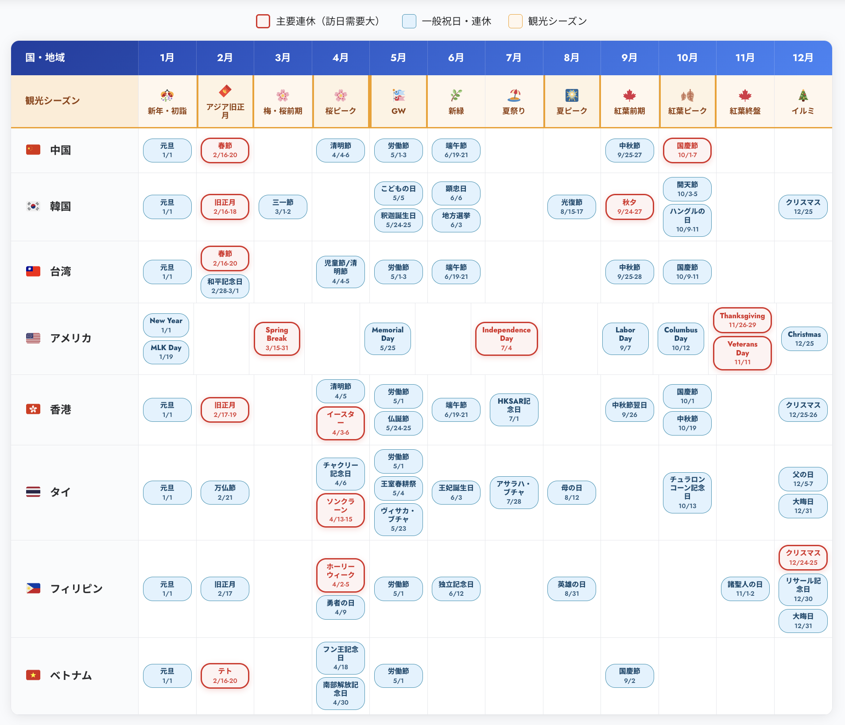Click the Hong Kong flag icon

click(x=33, y=409)
